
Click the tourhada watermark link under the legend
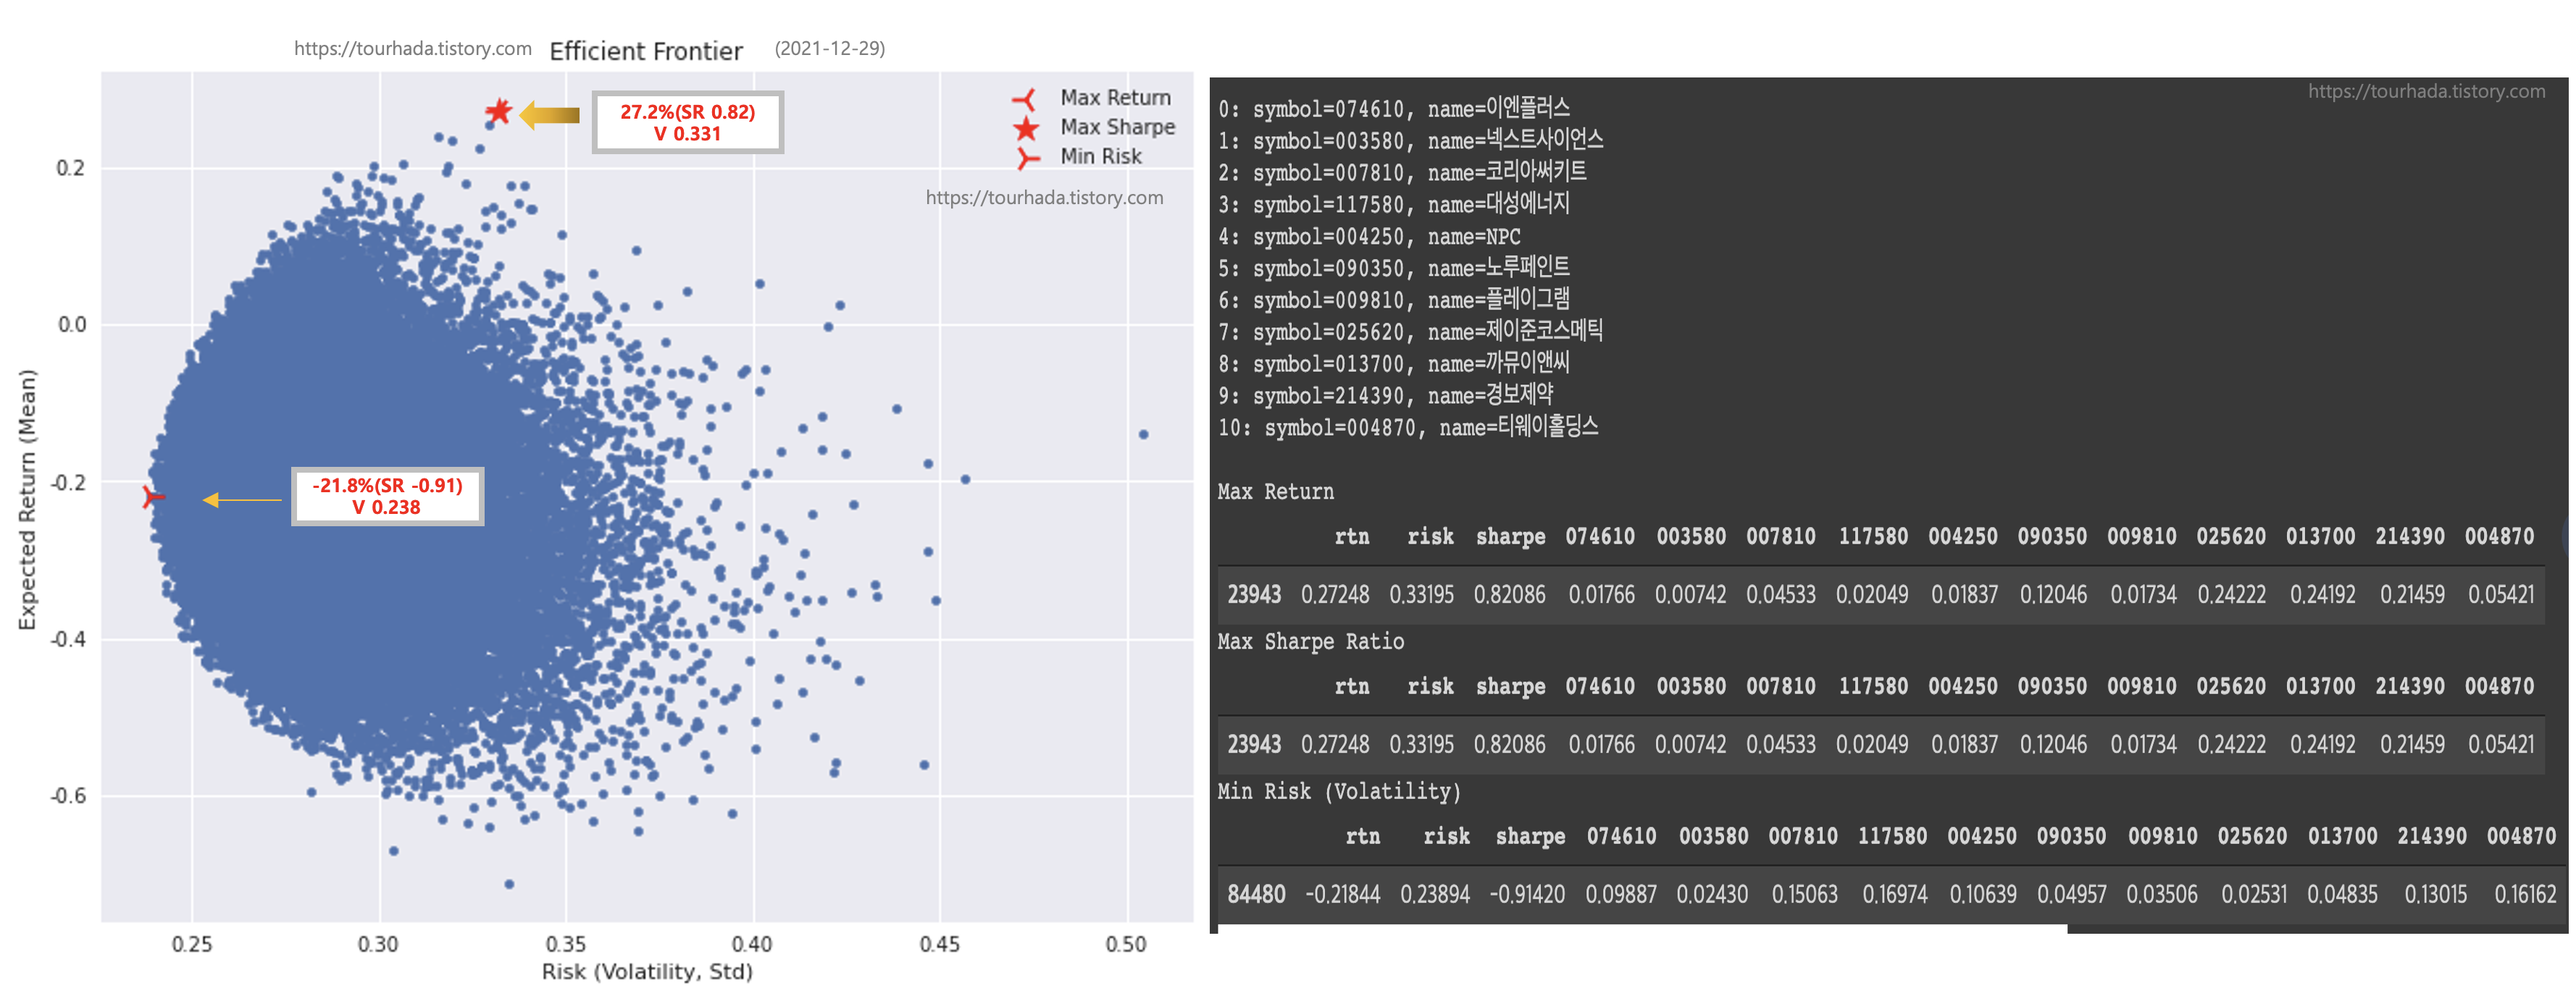tap(1044, 198)
